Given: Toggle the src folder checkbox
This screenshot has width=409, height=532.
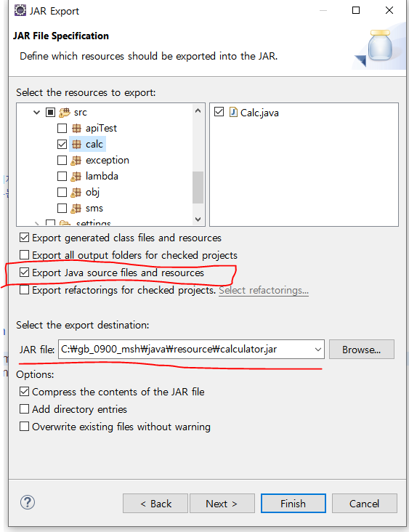Looking at the screenshot, I should pyautogui.click(x=50, y=113).
